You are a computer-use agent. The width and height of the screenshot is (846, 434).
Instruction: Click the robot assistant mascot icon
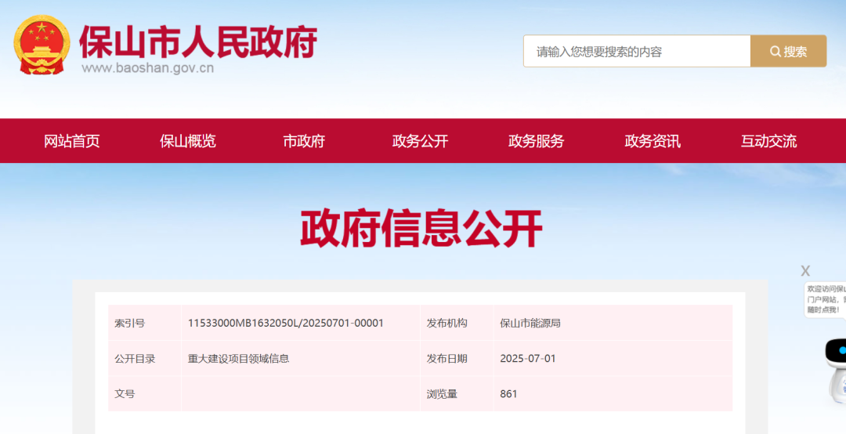tap(835, 367)
